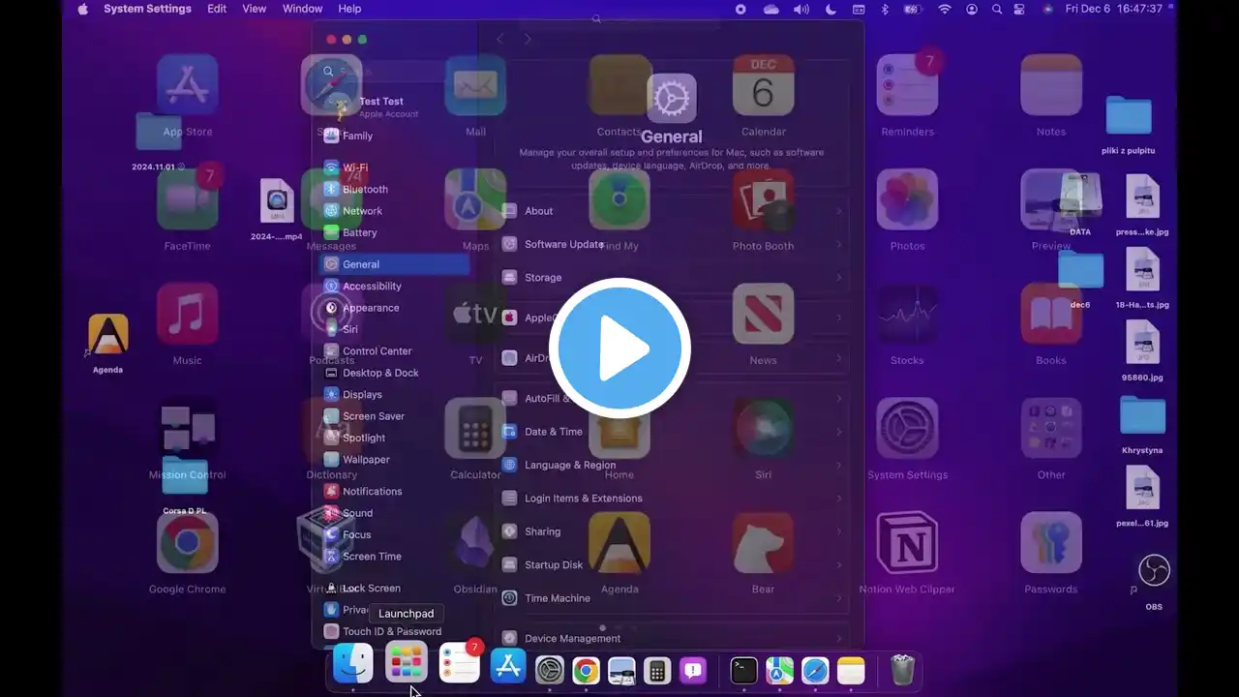Open the Storage row chevron in General
1239x697 pixels.
pyautogui.click(x=839, y=278)
